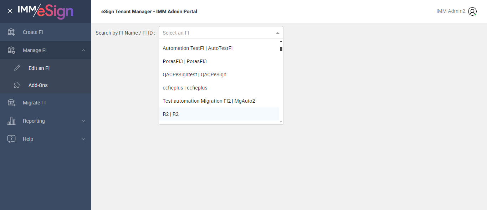487x210 pixels.
Task: Click the Manage FI bank-gear icon
Action: (11, 50)
